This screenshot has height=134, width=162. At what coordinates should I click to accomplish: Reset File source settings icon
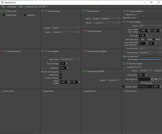[5, 11]
